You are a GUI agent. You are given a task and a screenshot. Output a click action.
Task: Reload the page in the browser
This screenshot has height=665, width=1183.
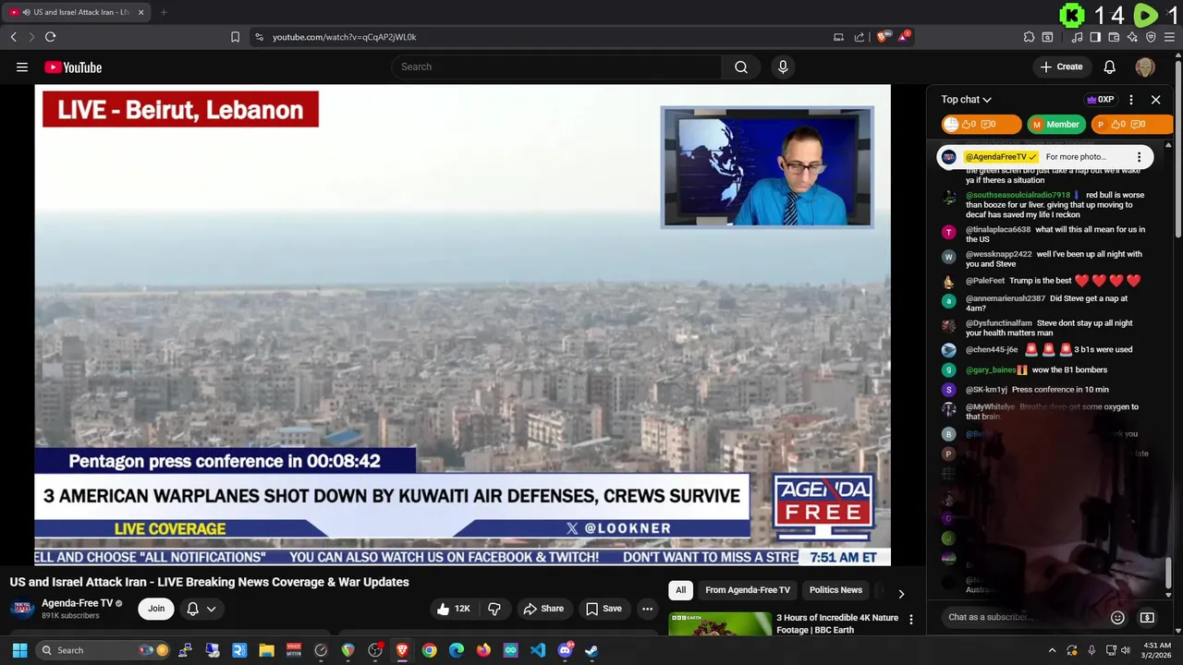click(x=50, y=37)
